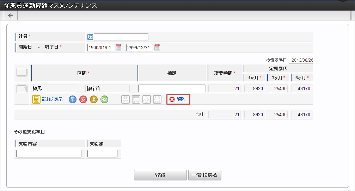Click the row 1ヶ月 field 8920
355x191 pixels.
(x=254, y=88)
